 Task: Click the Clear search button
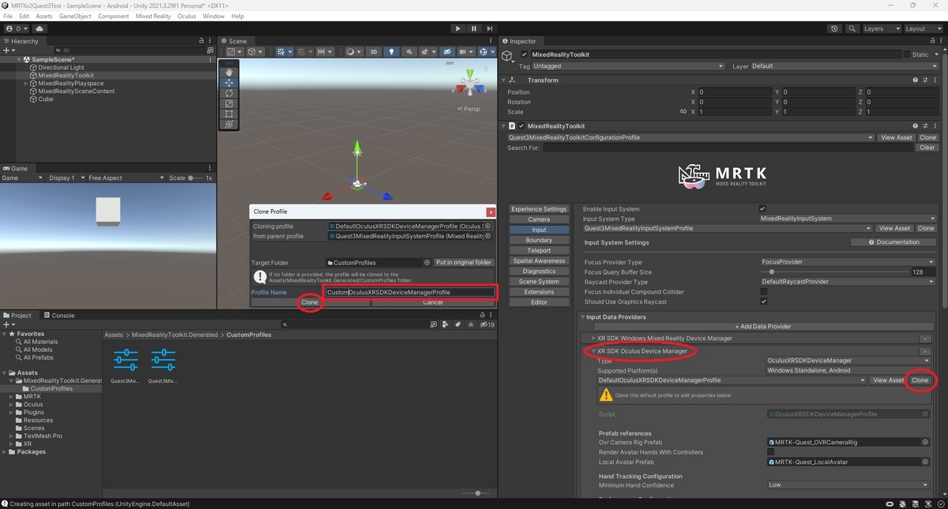[927, 148]
